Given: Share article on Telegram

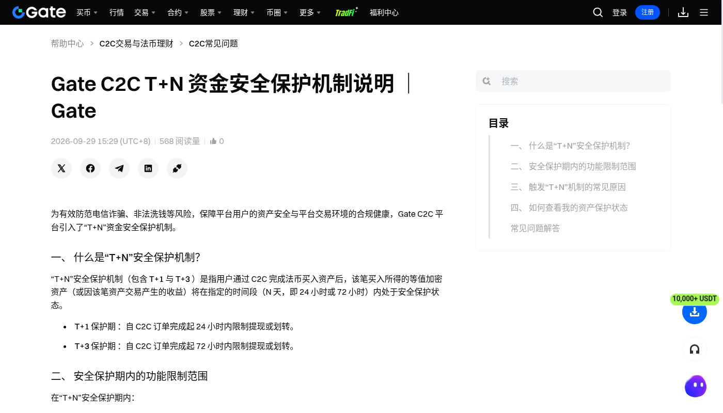Looking at the screenshot, I should 119,168.
